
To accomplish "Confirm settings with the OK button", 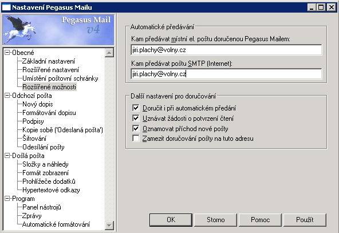I will pos(171,220).
